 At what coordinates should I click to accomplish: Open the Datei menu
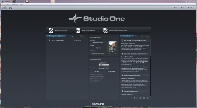tap(3, 4)
